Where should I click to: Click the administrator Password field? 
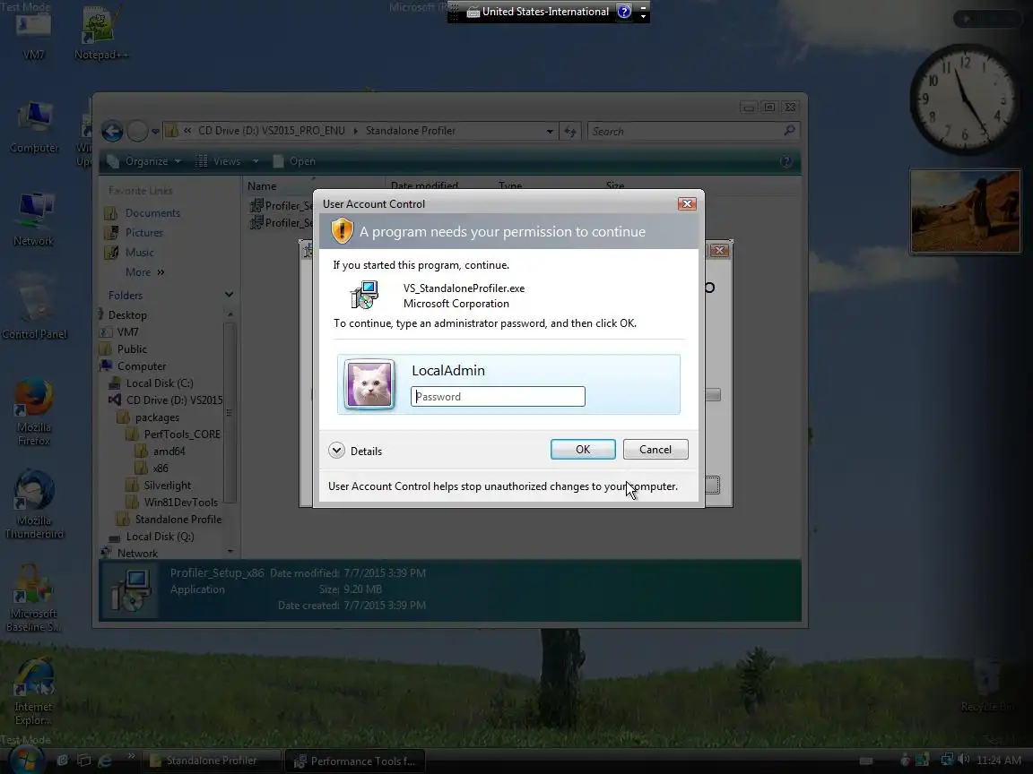pos(498,396)
